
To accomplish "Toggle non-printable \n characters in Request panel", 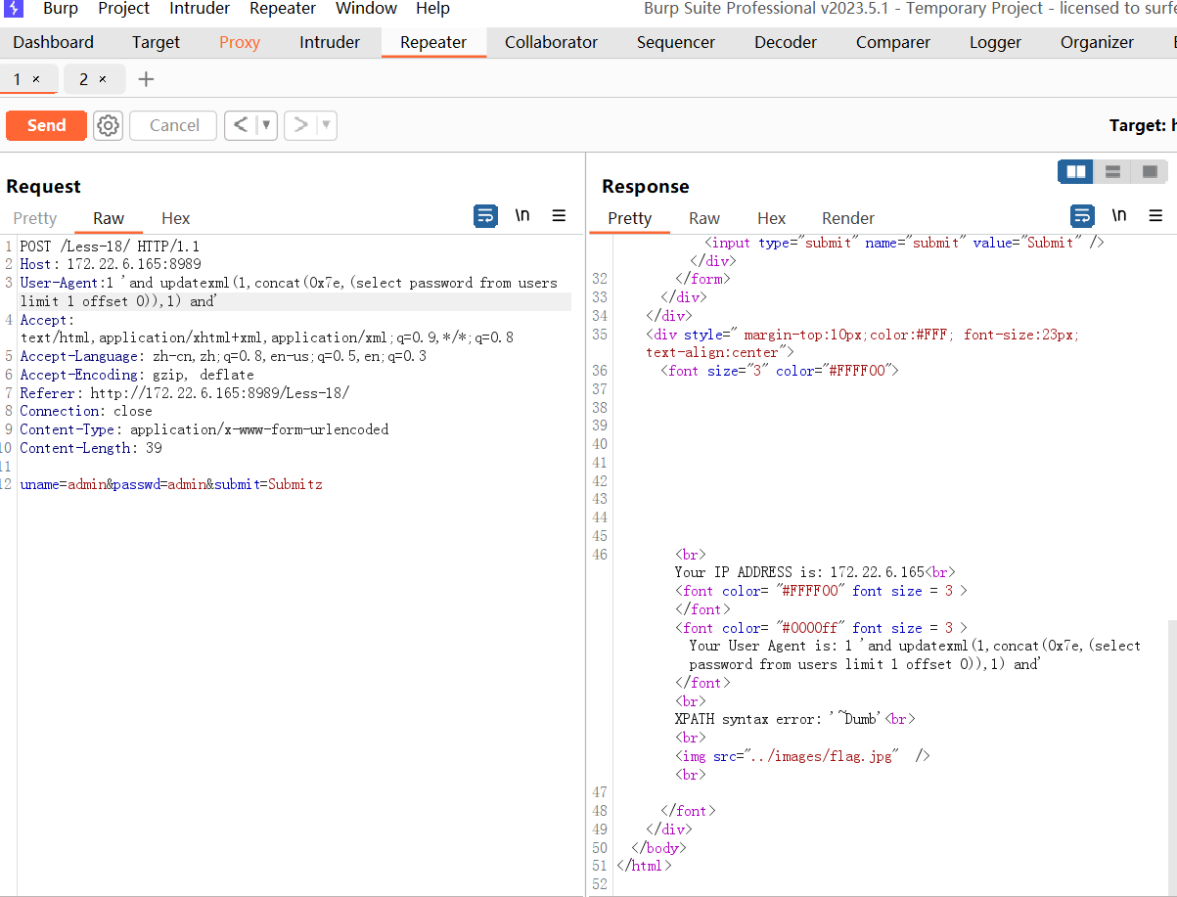I will 522,215.
